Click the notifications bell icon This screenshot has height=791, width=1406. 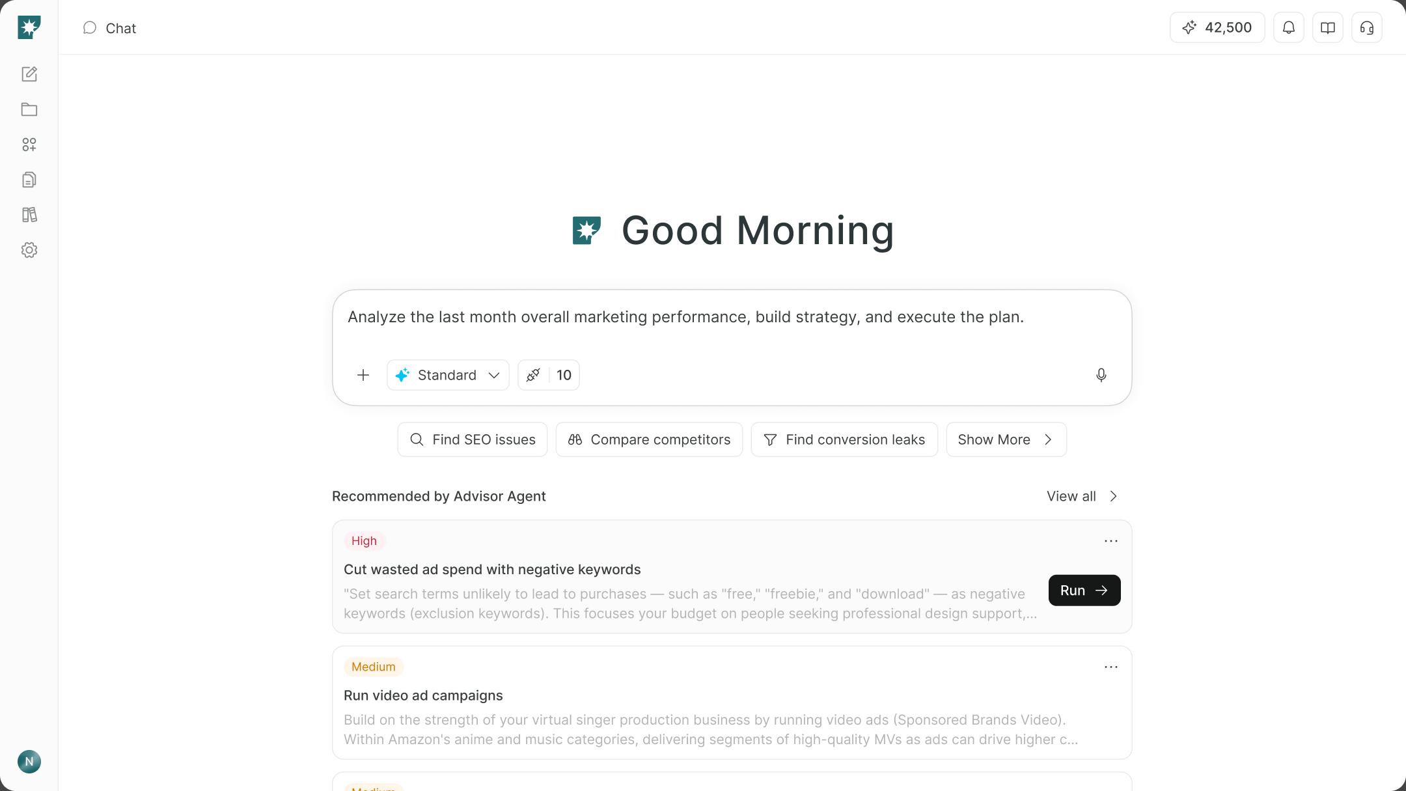1289,27
